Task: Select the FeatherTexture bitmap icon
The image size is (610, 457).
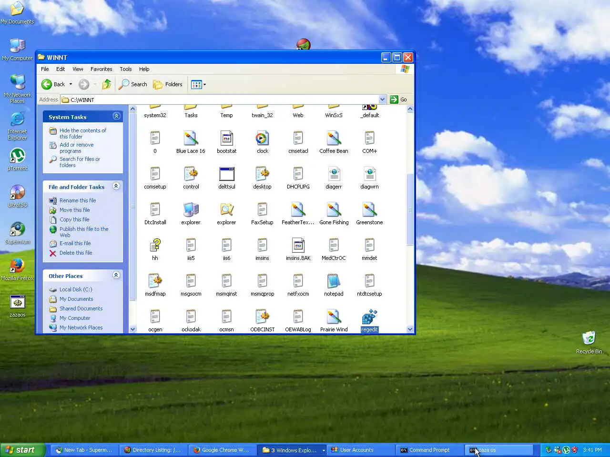Action: click(298, 210)
